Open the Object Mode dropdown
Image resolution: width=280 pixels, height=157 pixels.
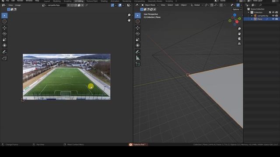150,5
